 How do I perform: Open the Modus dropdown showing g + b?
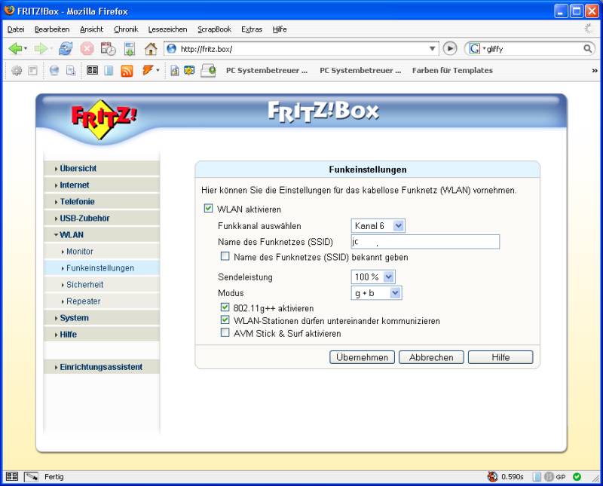(x=376, y=293)
